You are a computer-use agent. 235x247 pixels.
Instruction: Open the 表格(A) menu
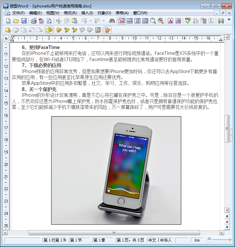[x=122, y=13]
